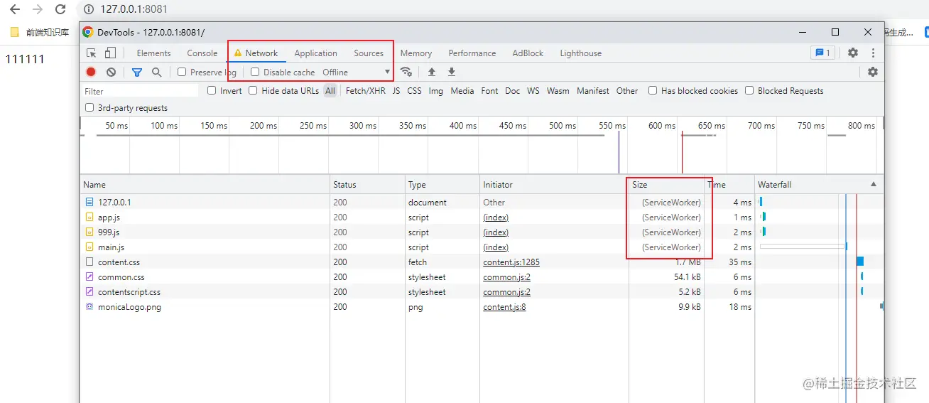
Task: Switch to the Console tab
Action: (x=202, y=53)
